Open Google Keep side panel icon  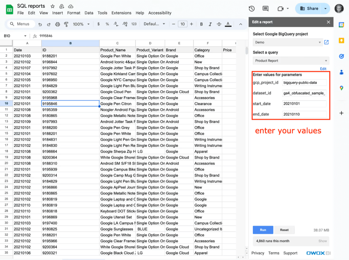point(342,41)
